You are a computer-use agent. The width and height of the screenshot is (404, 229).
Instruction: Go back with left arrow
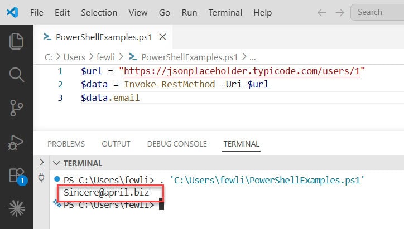[321, 12]
